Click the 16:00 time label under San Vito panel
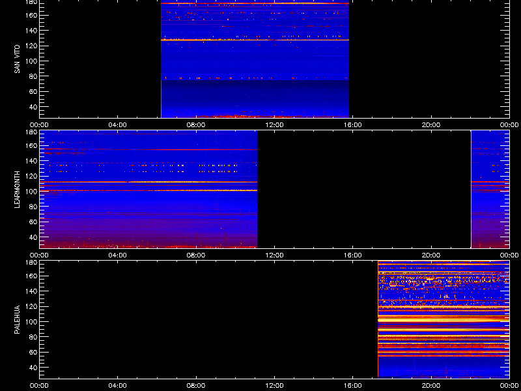Screen dimensions: 521x391 pos(353,125)
